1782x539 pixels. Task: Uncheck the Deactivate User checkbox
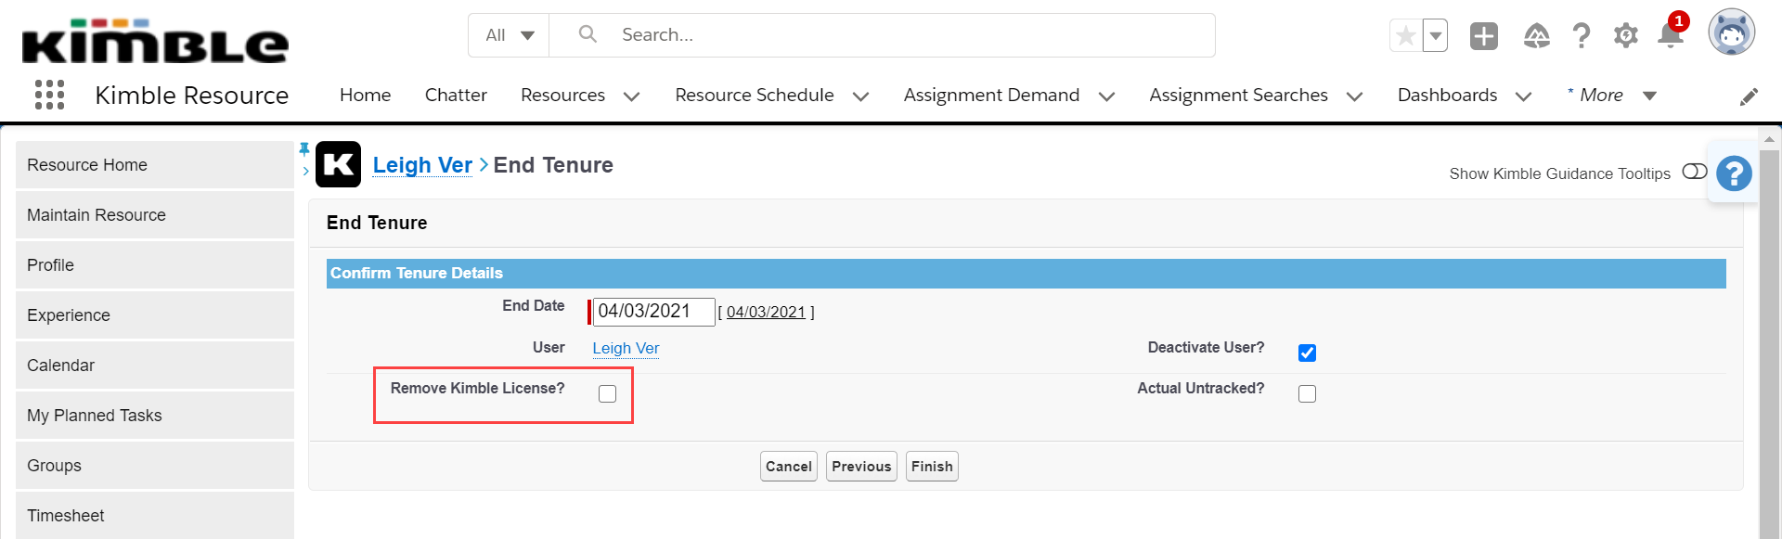(1307, 353)
